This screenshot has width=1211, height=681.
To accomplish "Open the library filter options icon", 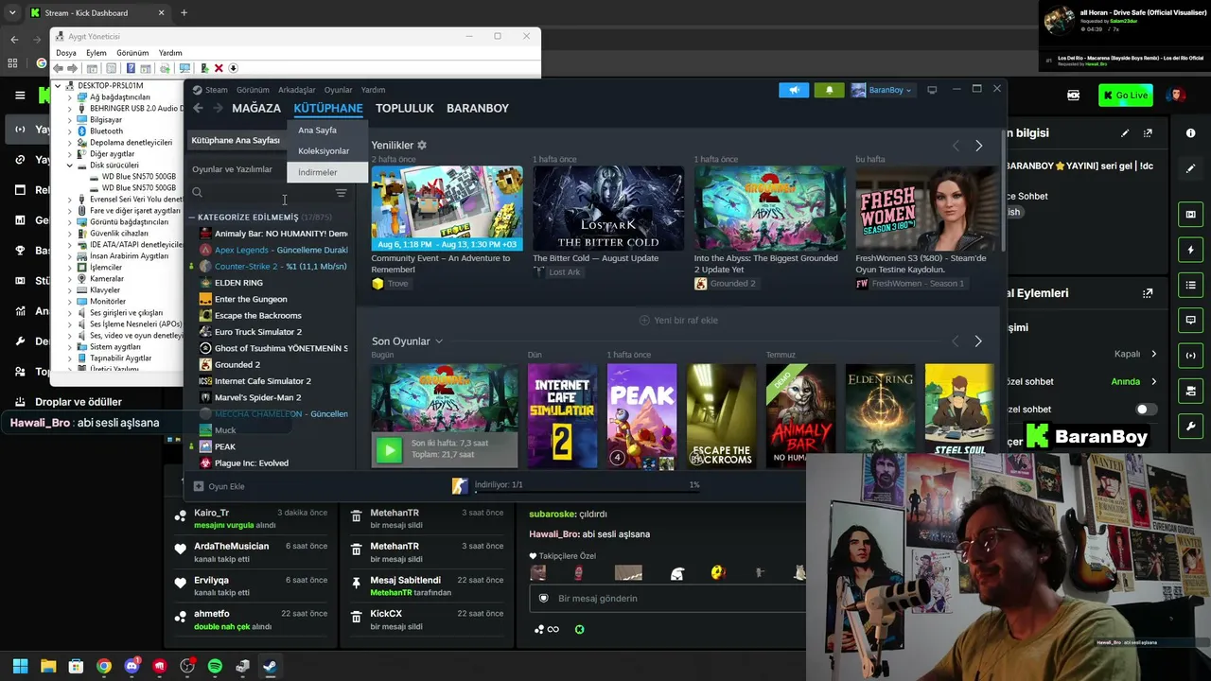I will tap(341, 193).
